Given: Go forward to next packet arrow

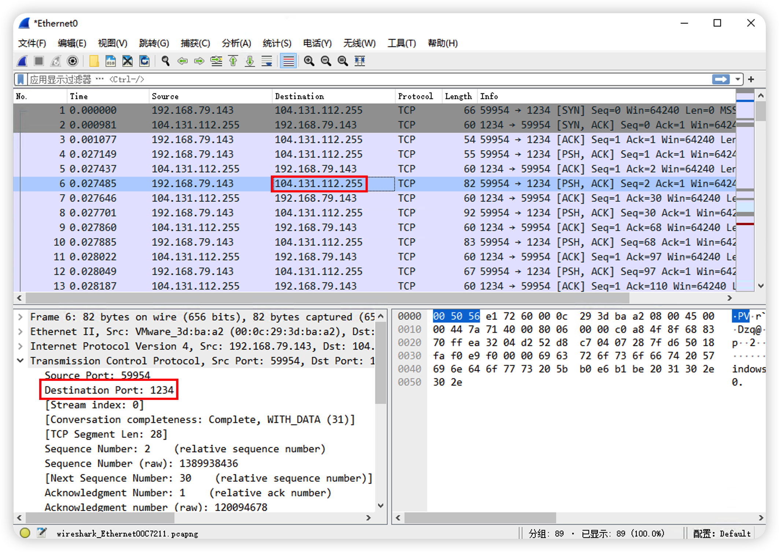Looking at the screenshot, I should coord(199,61).
